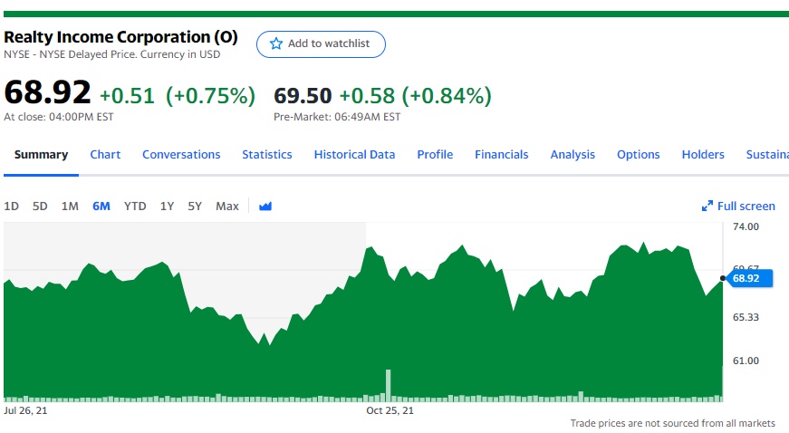View the Historical Data tab
789x433 pixels.
pos(354,154)
